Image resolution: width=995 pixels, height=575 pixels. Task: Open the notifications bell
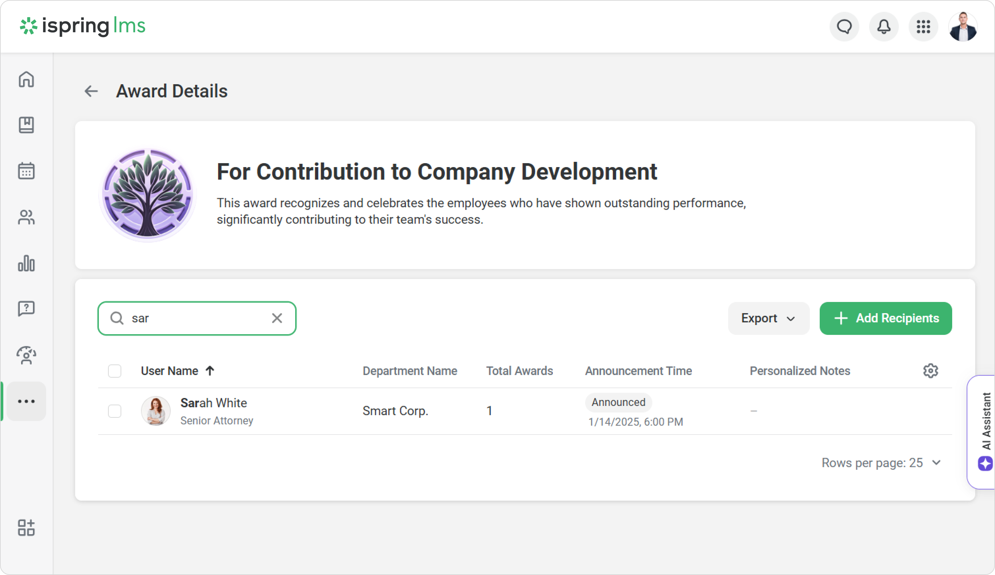point(884,27)
